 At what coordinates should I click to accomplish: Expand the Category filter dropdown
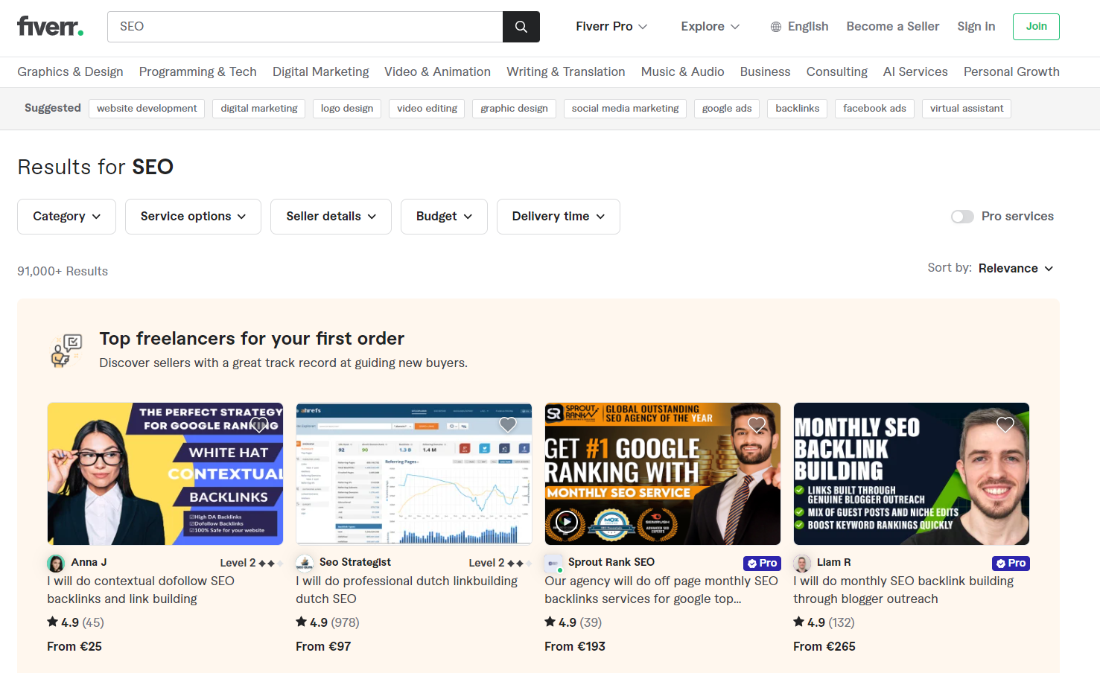point(66,217)
